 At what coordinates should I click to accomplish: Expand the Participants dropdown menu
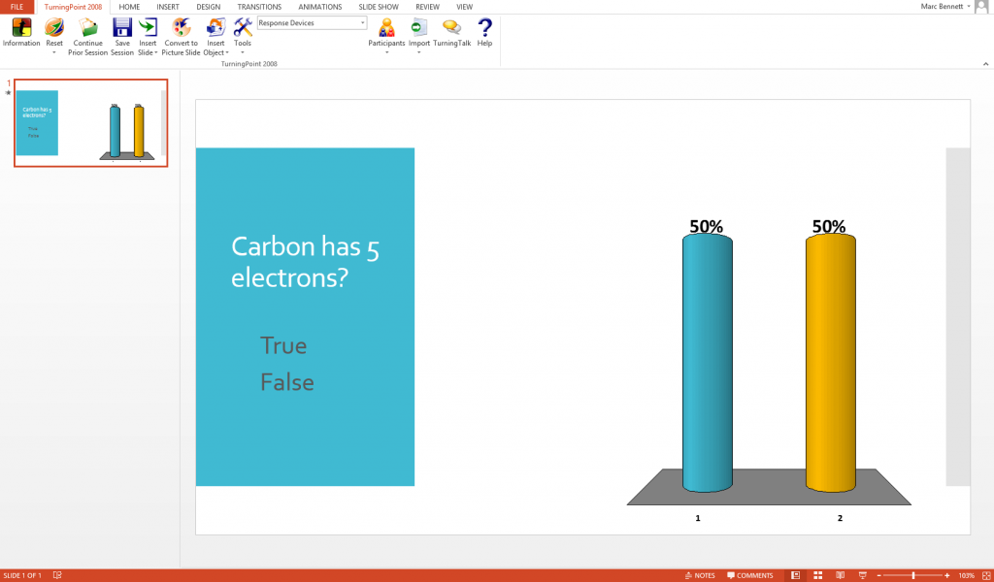(x=386, y=52)
